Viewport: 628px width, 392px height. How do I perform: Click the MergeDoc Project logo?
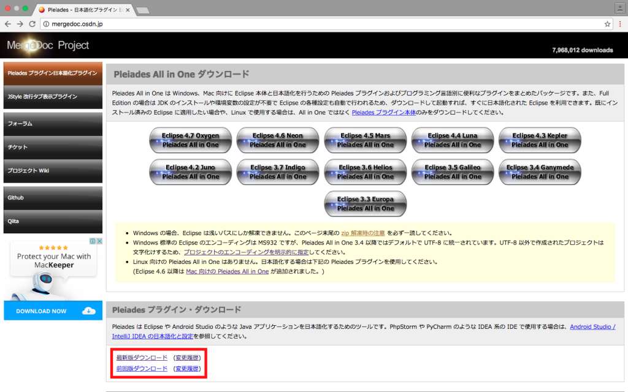(x=49, y=45)
